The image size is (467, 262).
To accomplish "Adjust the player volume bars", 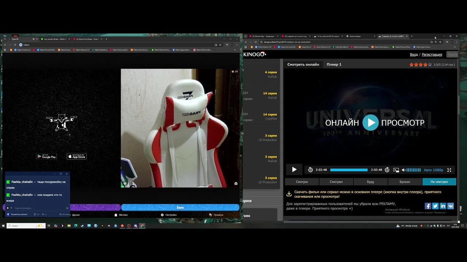I will point(413,170).
